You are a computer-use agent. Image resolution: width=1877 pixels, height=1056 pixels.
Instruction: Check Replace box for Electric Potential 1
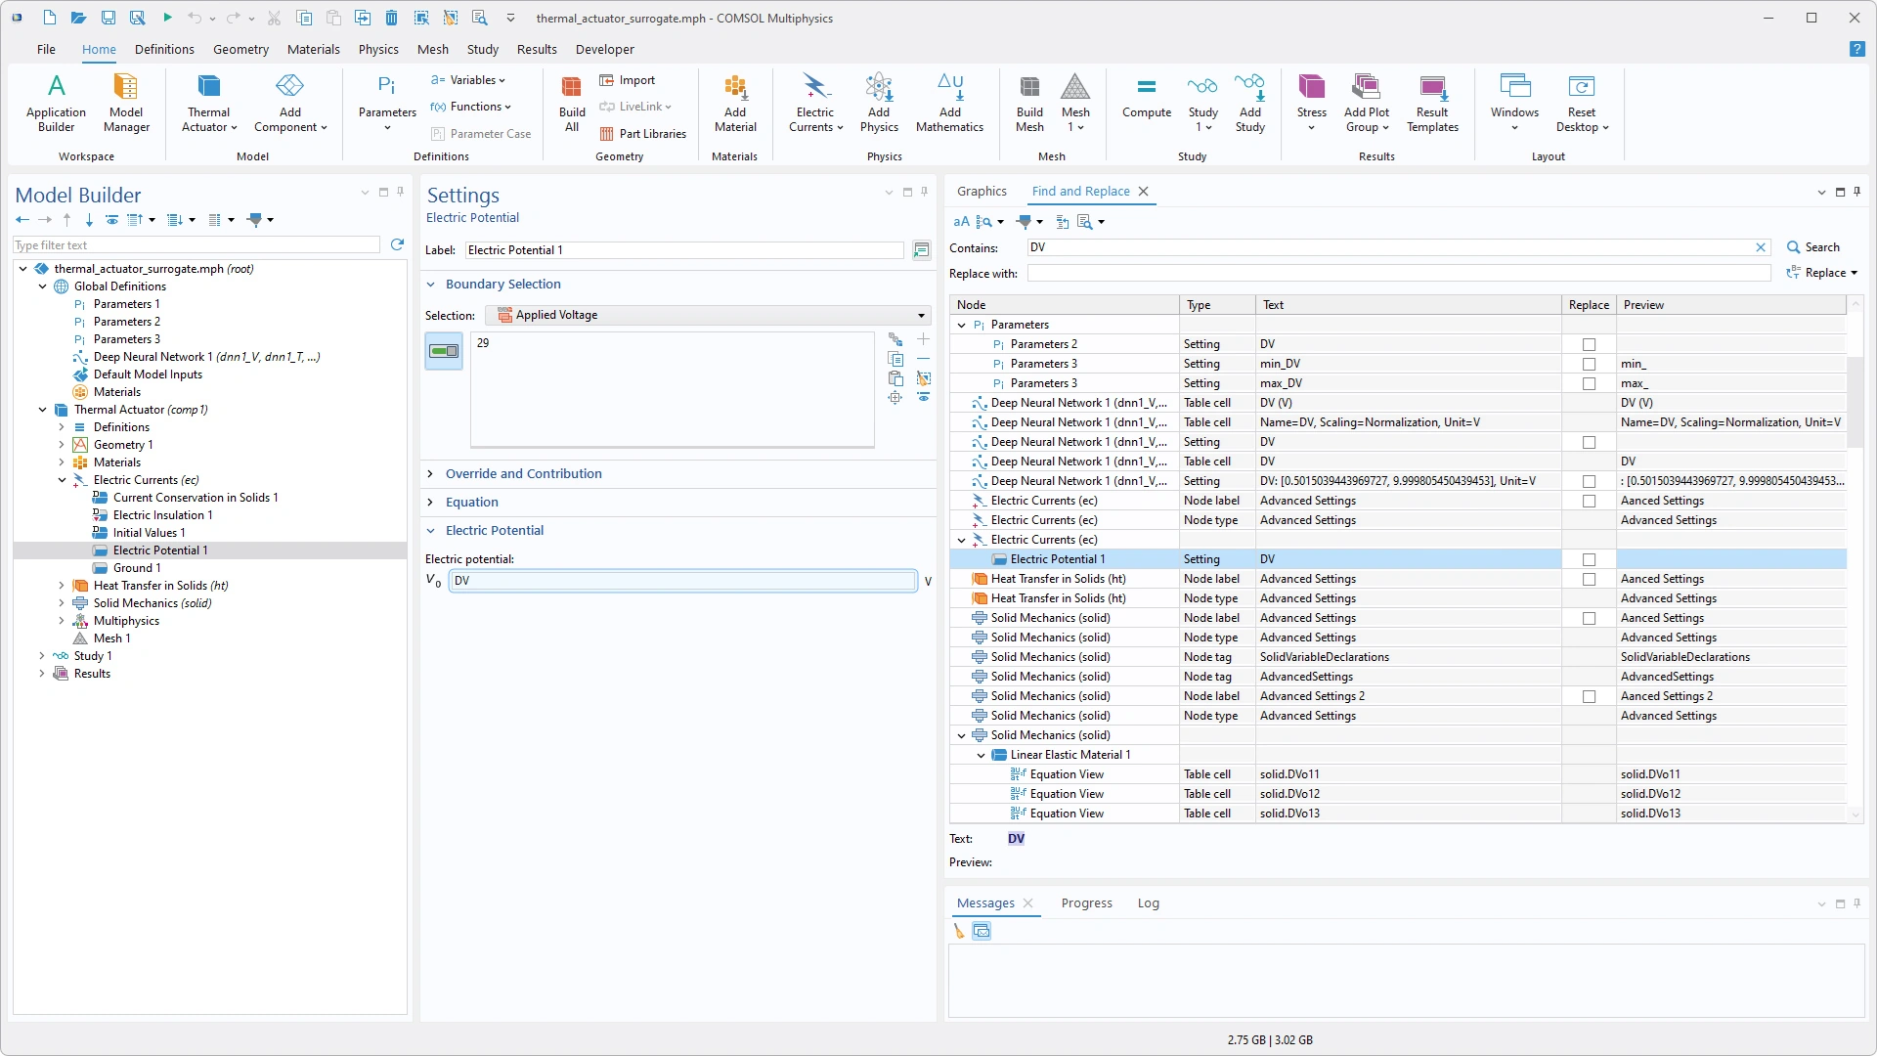click(1589, 559)
